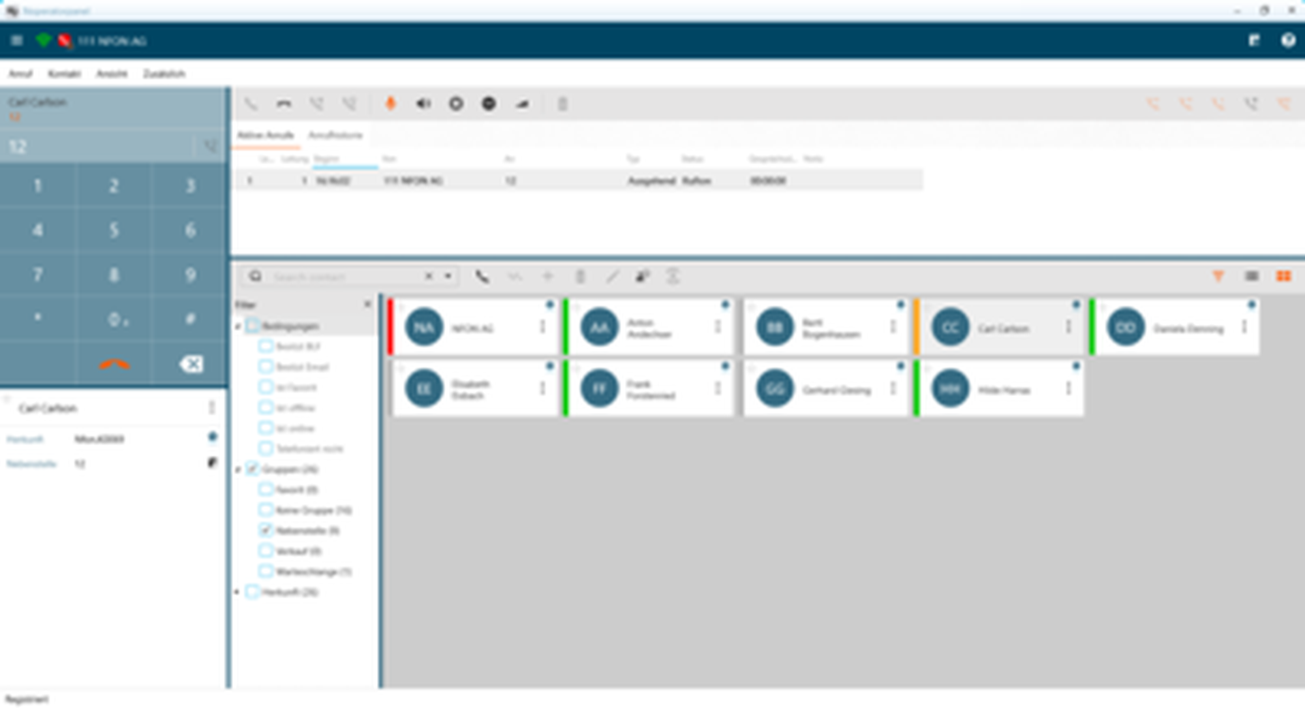Open the Ansicht menu
The image size is (1305, 708).
[112, 74]
